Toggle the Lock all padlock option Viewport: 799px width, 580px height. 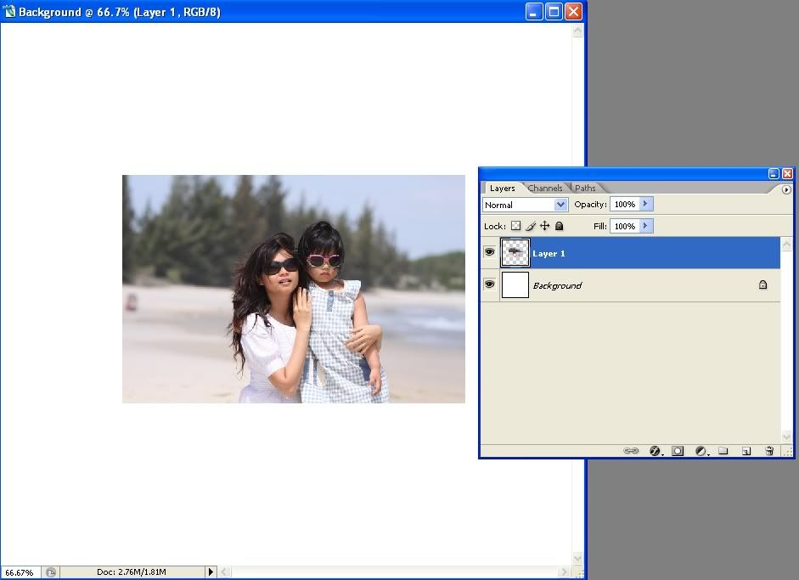(559, 227)
